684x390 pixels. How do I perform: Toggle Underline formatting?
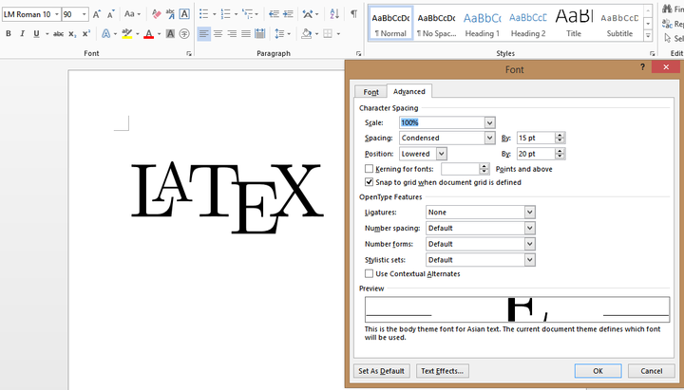pyautogui.click(x=36, y=33)
